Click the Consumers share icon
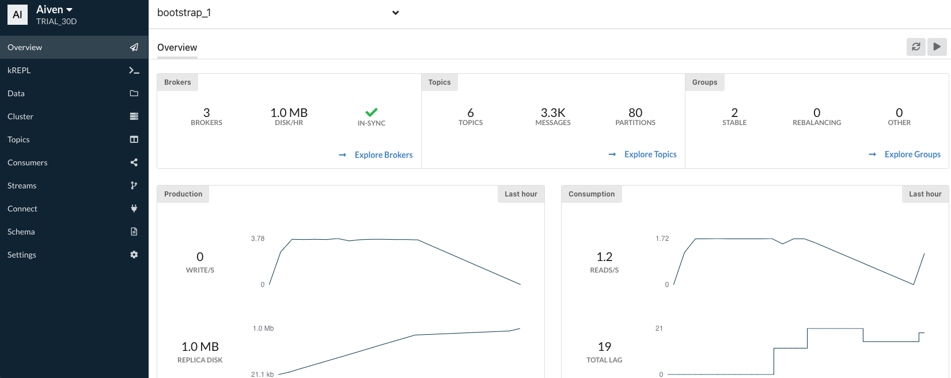This screenshot has height=378, width=951. pos(134,162)
